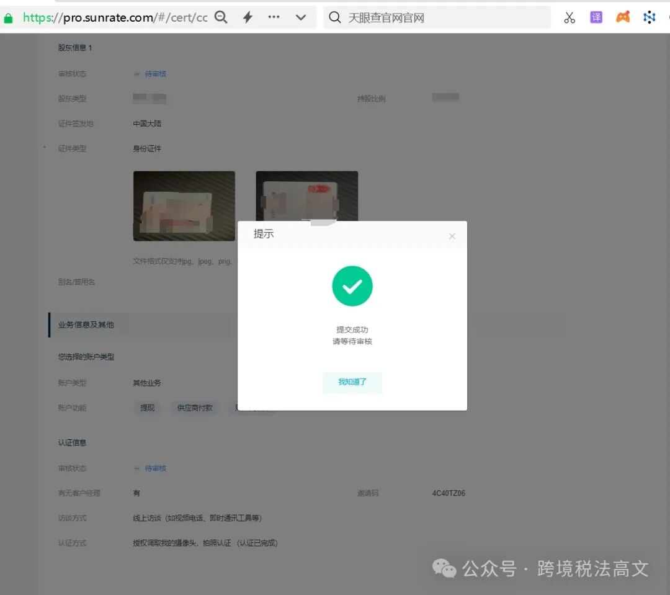This screenshot has width=670, height=595.
Task: Click the search icon beside 天眼查官网官网
Action: [x=334, y=17]
